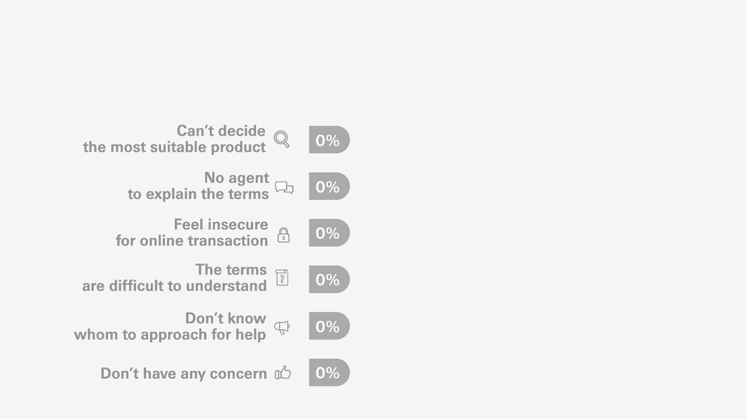This screenshot has height=419, width=746.
Task: Choose the "Don't have any concern" label
Action: coord(183,373)
